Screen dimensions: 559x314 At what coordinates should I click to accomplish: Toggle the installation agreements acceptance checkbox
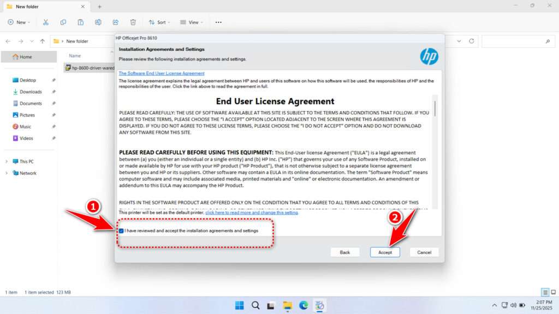tap(121, 231)
